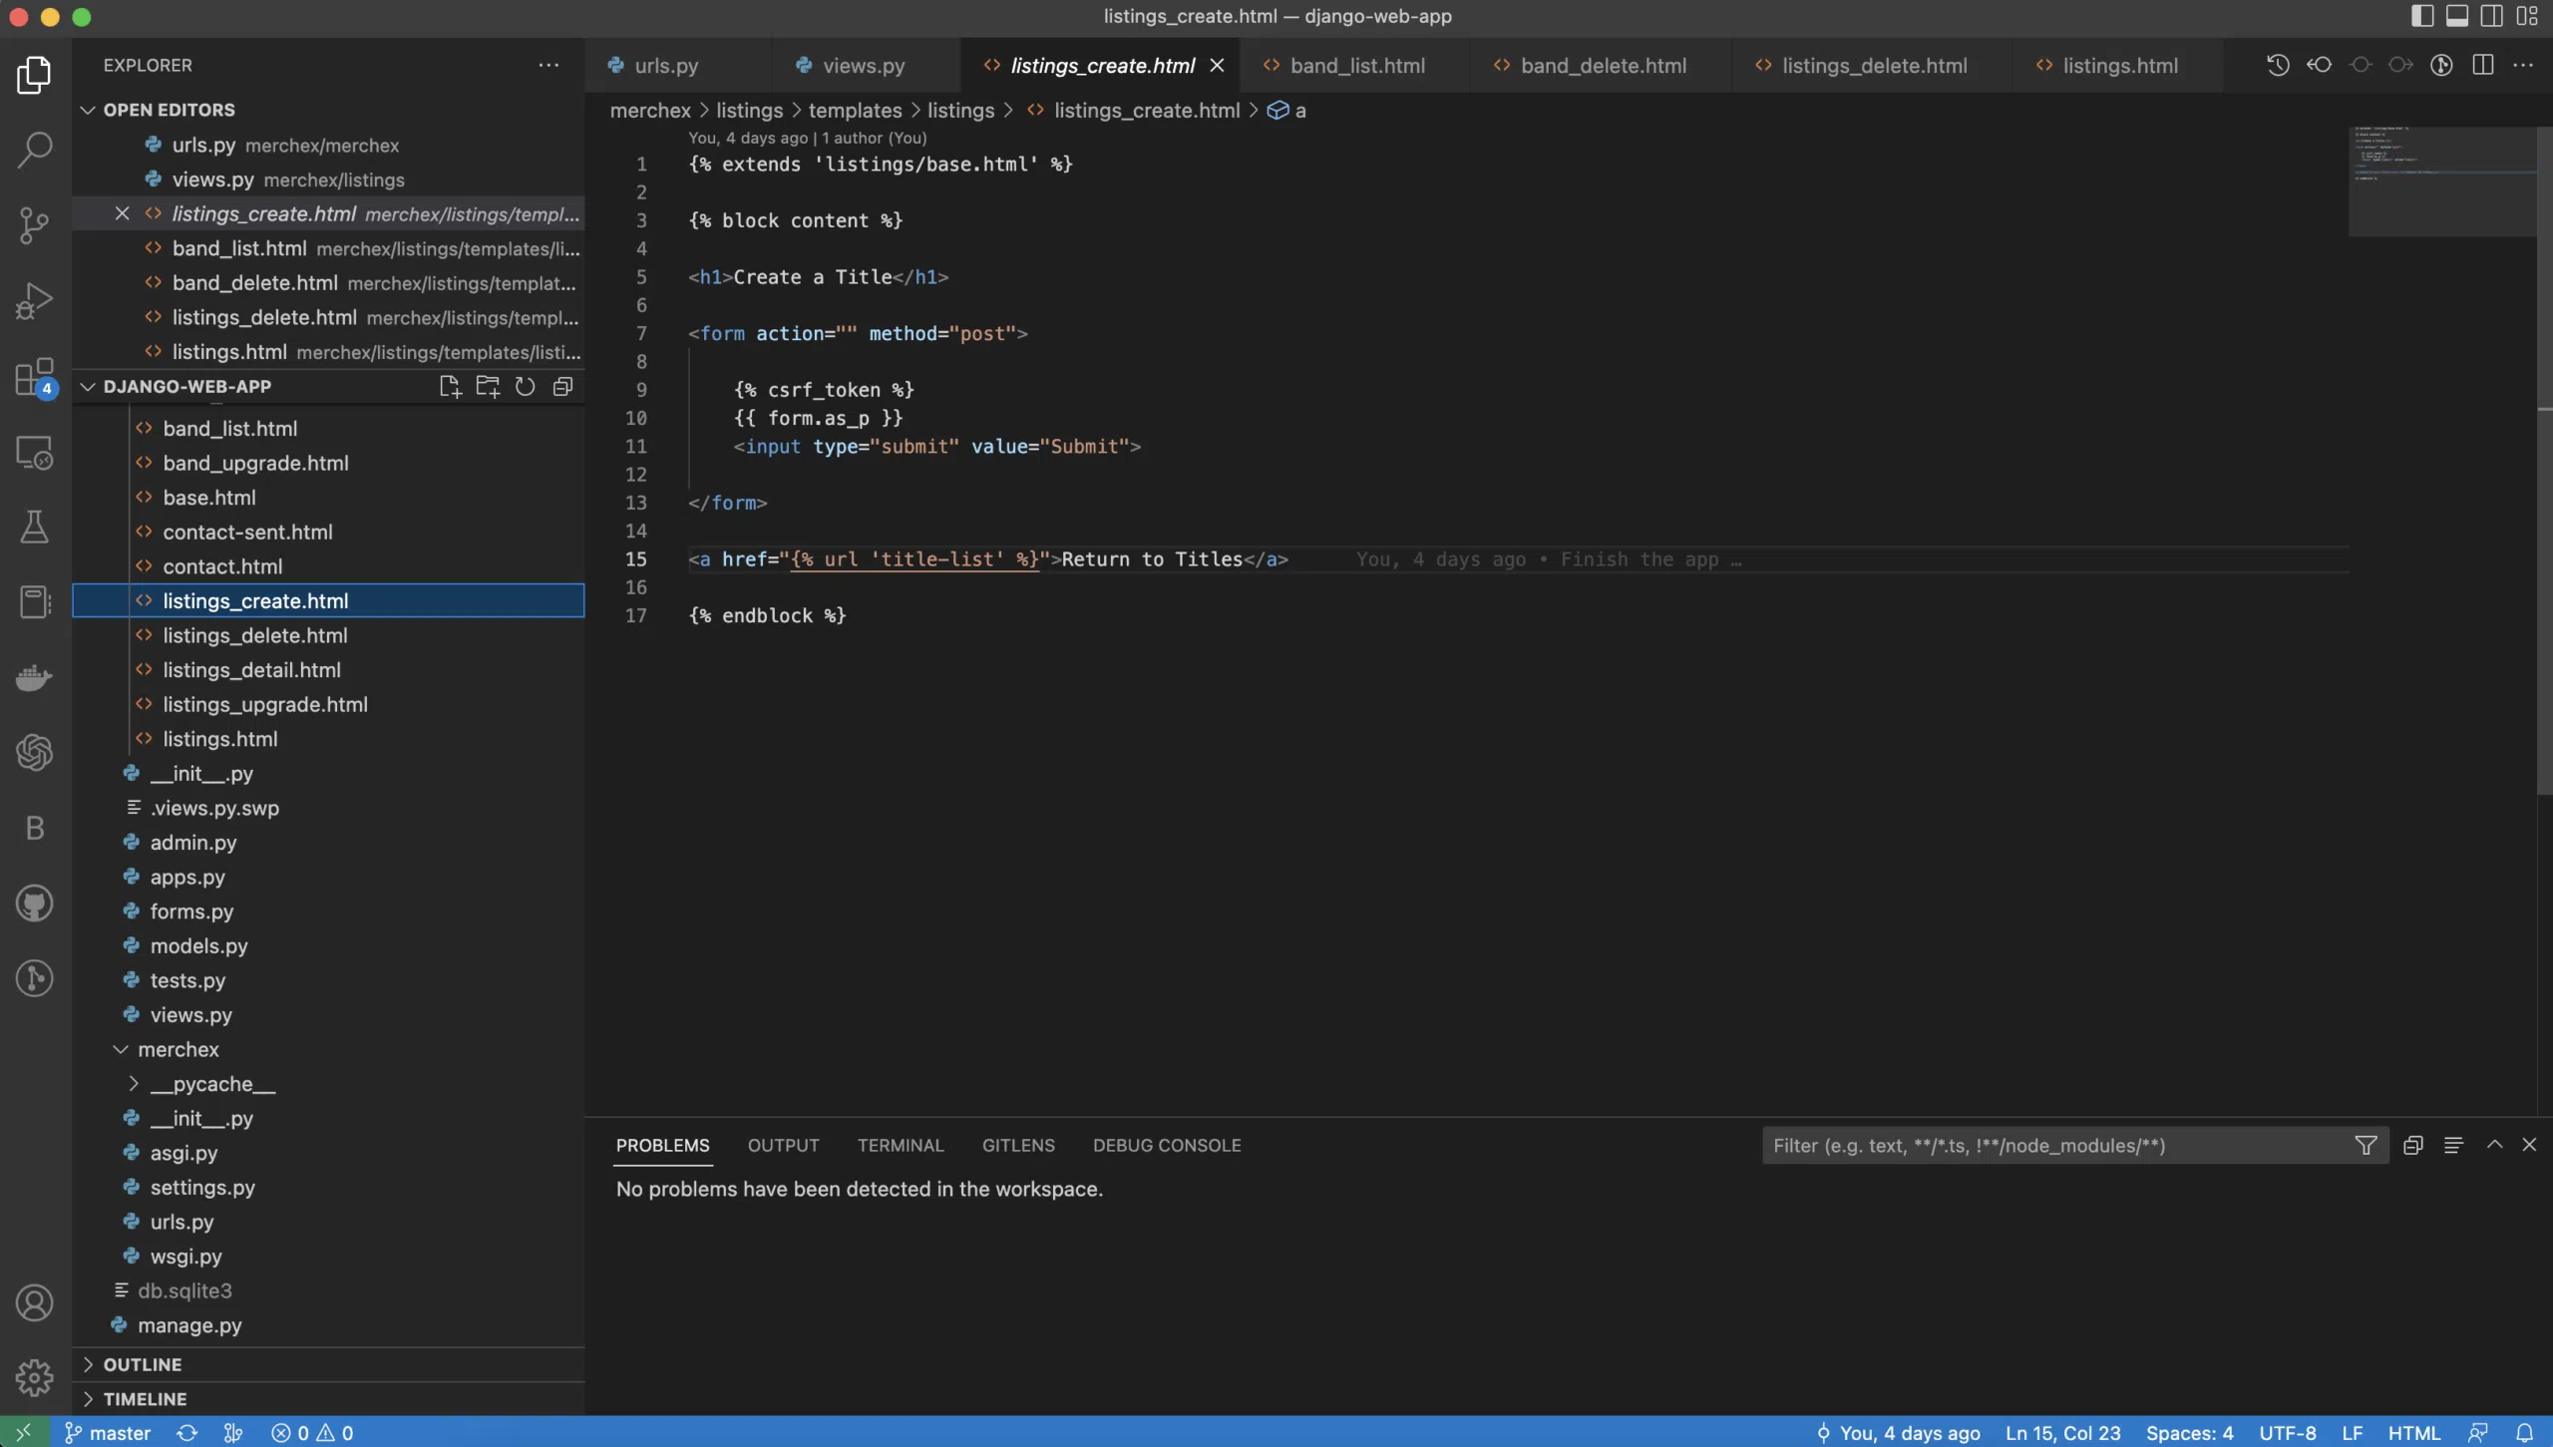This screenshot has width=2553, height=1447.
Task: Toggle primary side bar visibility
Action: click(2422, 16)
